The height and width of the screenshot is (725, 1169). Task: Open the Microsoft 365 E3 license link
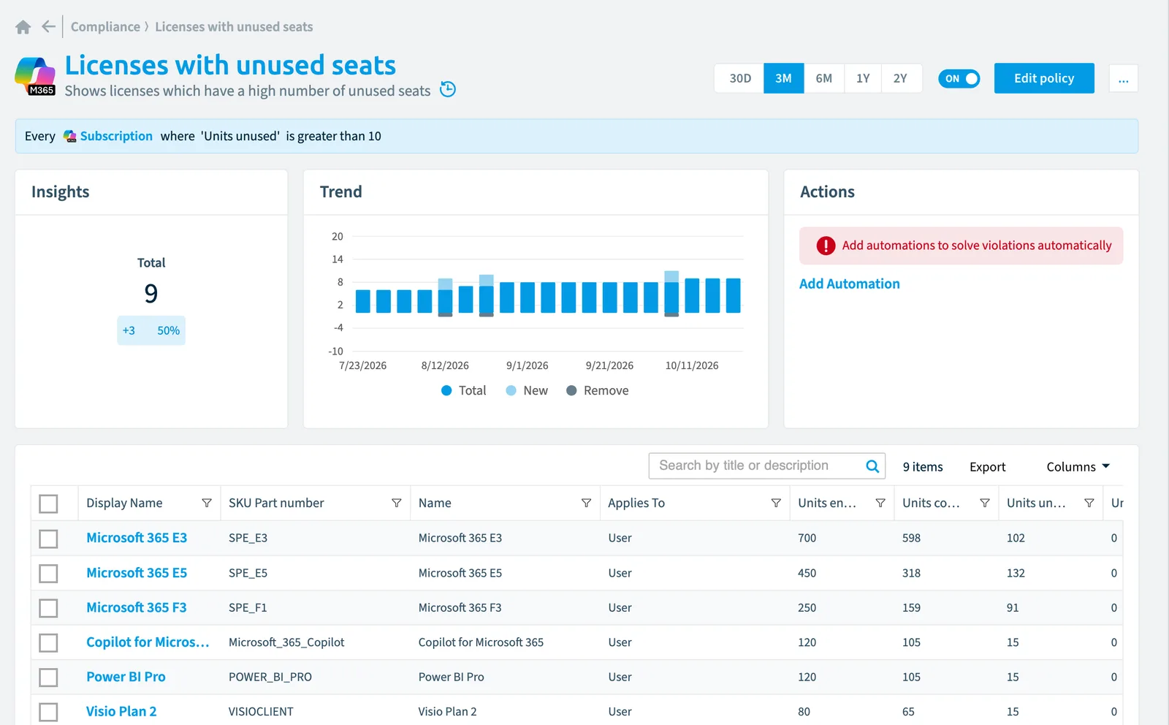[137, 538]
